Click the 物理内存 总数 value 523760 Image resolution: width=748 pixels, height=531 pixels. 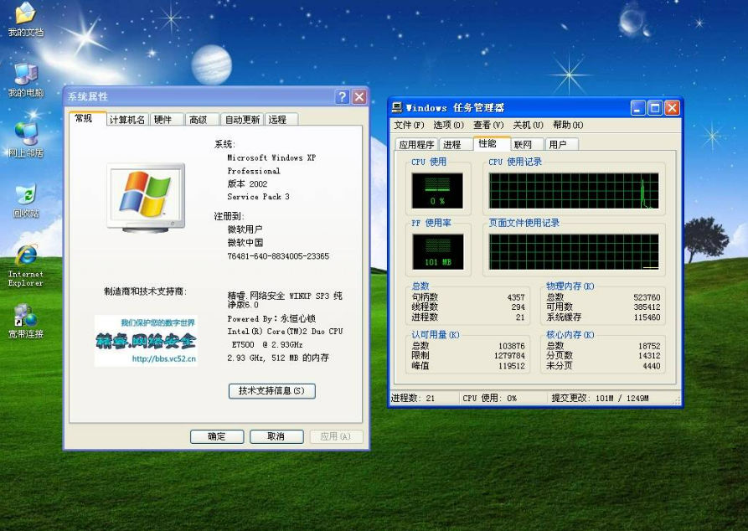(647, 297)
